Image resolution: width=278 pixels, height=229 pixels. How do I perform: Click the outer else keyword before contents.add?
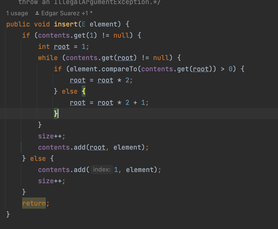38,159
